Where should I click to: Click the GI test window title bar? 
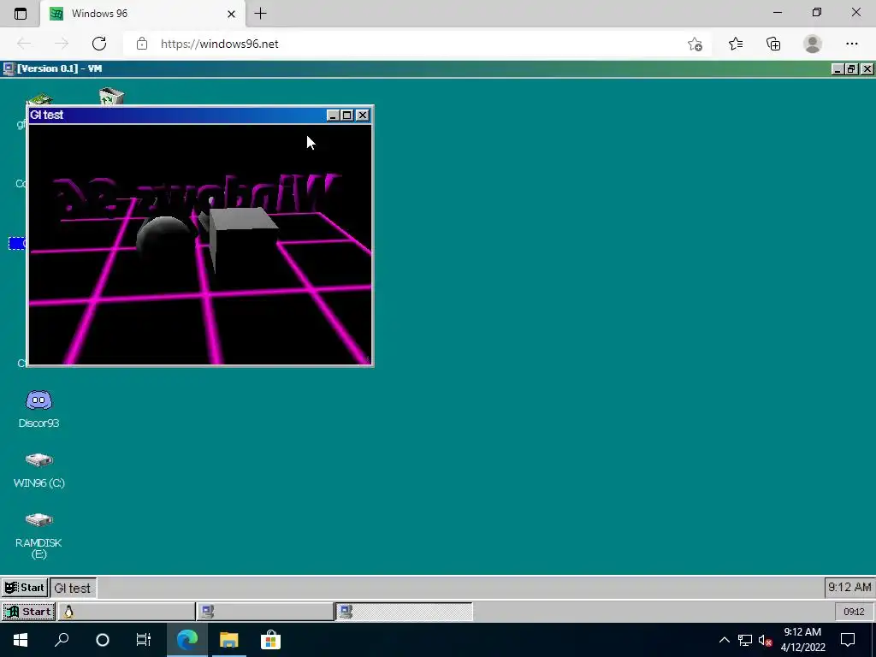point(176,115)
